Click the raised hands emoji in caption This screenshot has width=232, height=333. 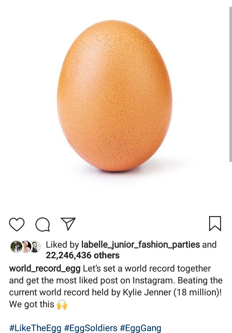[x=62, y=305]
